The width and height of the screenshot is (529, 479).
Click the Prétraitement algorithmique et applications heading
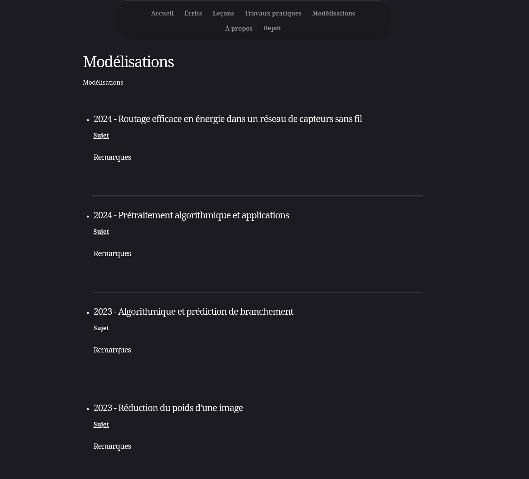tap(191, 215)
